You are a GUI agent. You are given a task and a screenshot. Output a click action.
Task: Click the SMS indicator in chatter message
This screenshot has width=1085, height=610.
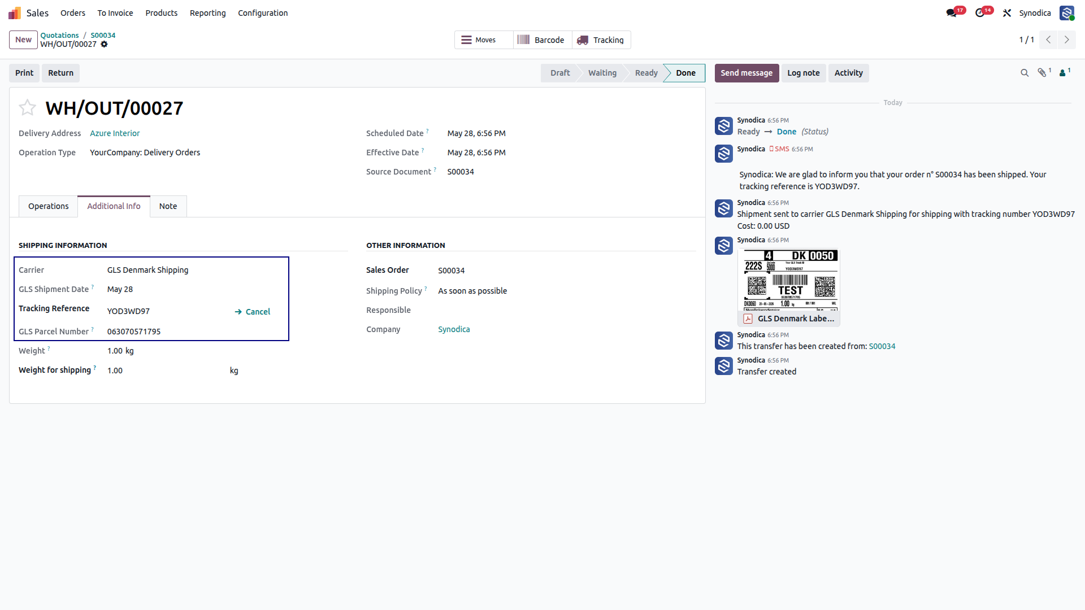(x=779, y=149)
